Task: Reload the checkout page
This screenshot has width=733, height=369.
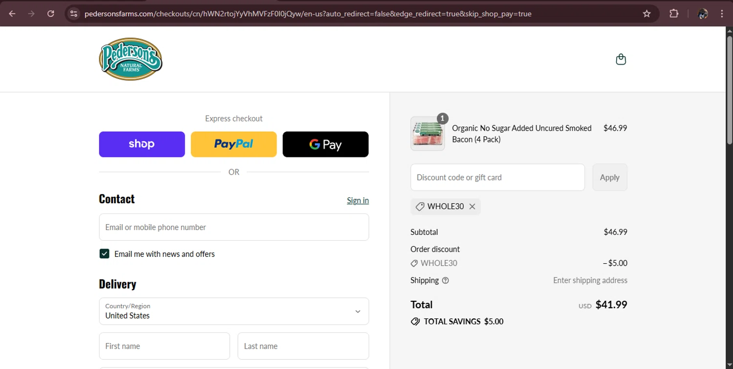Action: pos(51,14)
